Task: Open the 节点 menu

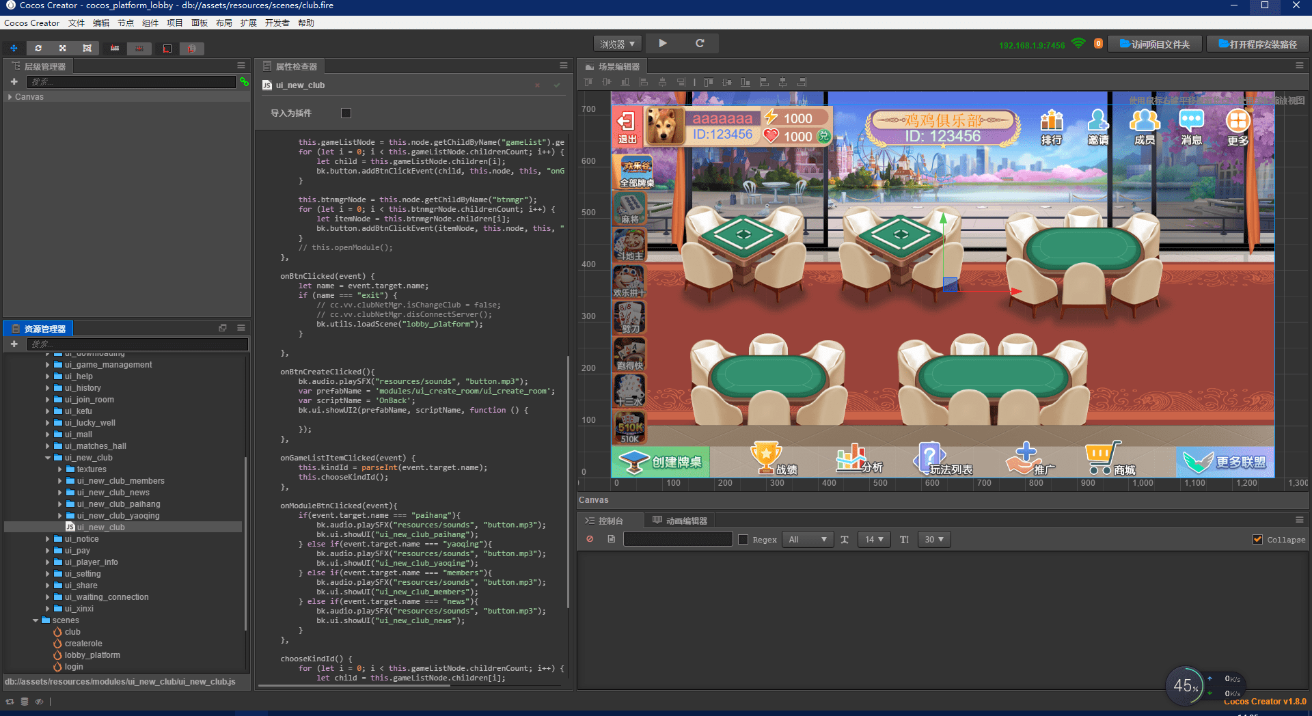Action: tap(126, 23)
